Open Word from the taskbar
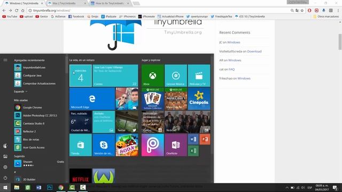 [39, 187]
